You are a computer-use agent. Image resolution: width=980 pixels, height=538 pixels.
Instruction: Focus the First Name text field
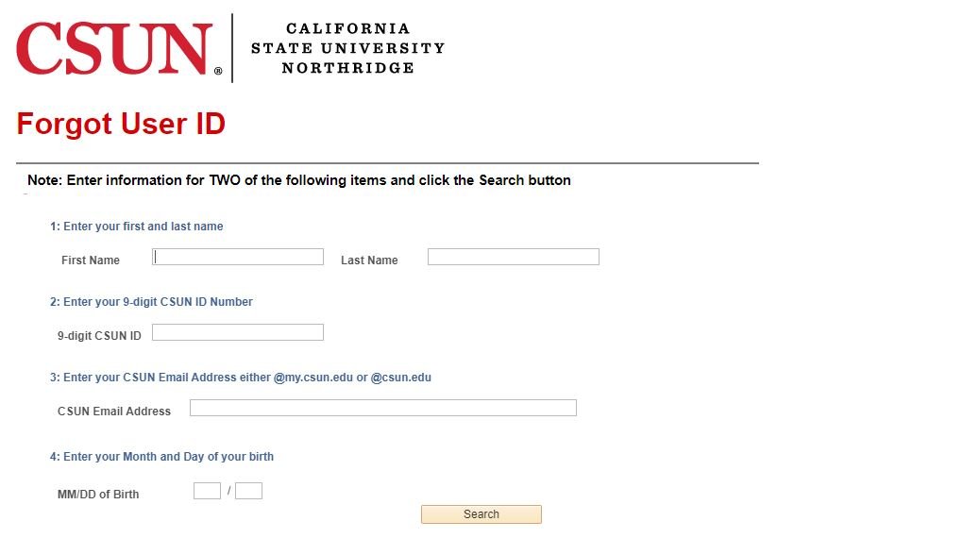[x=238, y=257]
